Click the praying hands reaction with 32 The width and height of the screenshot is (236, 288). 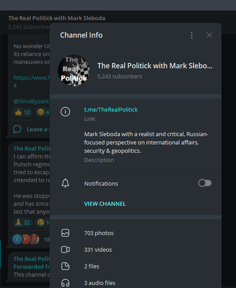22,222
